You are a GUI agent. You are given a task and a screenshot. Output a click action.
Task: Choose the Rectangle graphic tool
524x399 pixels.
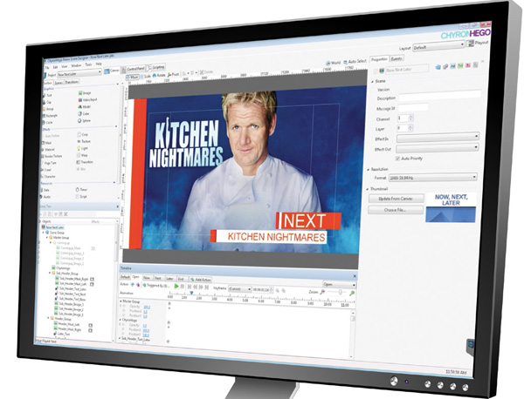point(50,116)
